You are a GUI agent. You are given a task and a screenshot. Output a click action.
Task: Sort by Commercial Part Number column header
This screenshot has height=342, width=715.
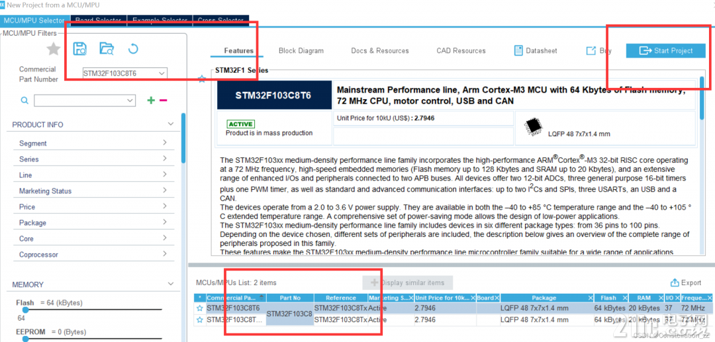click(236, 298)
